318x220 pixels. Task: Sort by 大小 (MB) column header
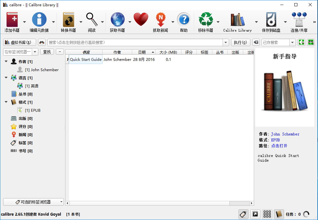tap(168, 52)
